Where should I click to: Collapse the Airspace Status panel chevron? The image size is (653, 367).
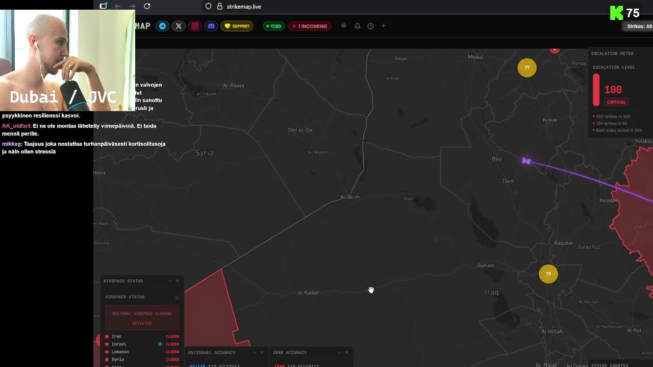pos(170,281)
